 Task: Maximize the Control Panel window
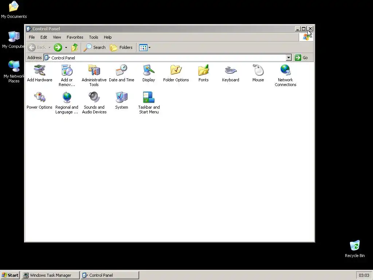click(303, 29)
